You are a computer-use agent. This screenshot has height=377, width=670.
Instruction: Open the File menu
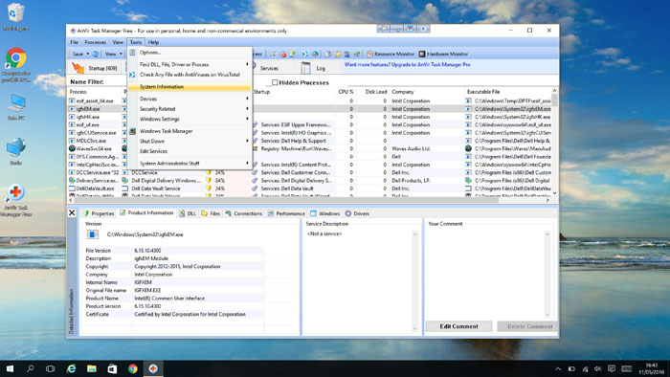[75, 42]
